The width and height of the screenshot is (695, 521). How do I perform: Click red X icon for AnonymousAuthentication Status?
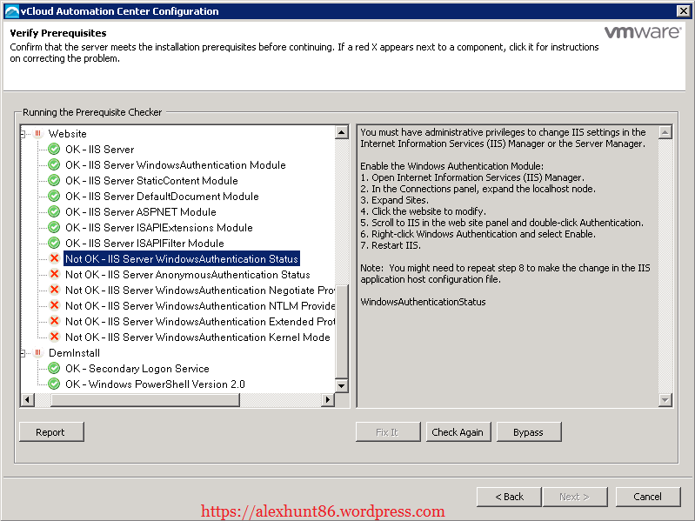coord(55,274)
